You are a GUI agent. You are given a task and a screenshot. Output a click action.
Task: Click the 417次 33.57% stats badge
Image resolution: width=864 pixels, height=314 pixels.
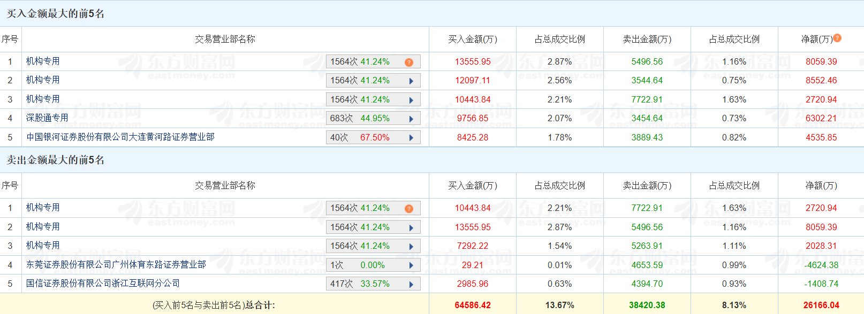[x=360, y=284]
